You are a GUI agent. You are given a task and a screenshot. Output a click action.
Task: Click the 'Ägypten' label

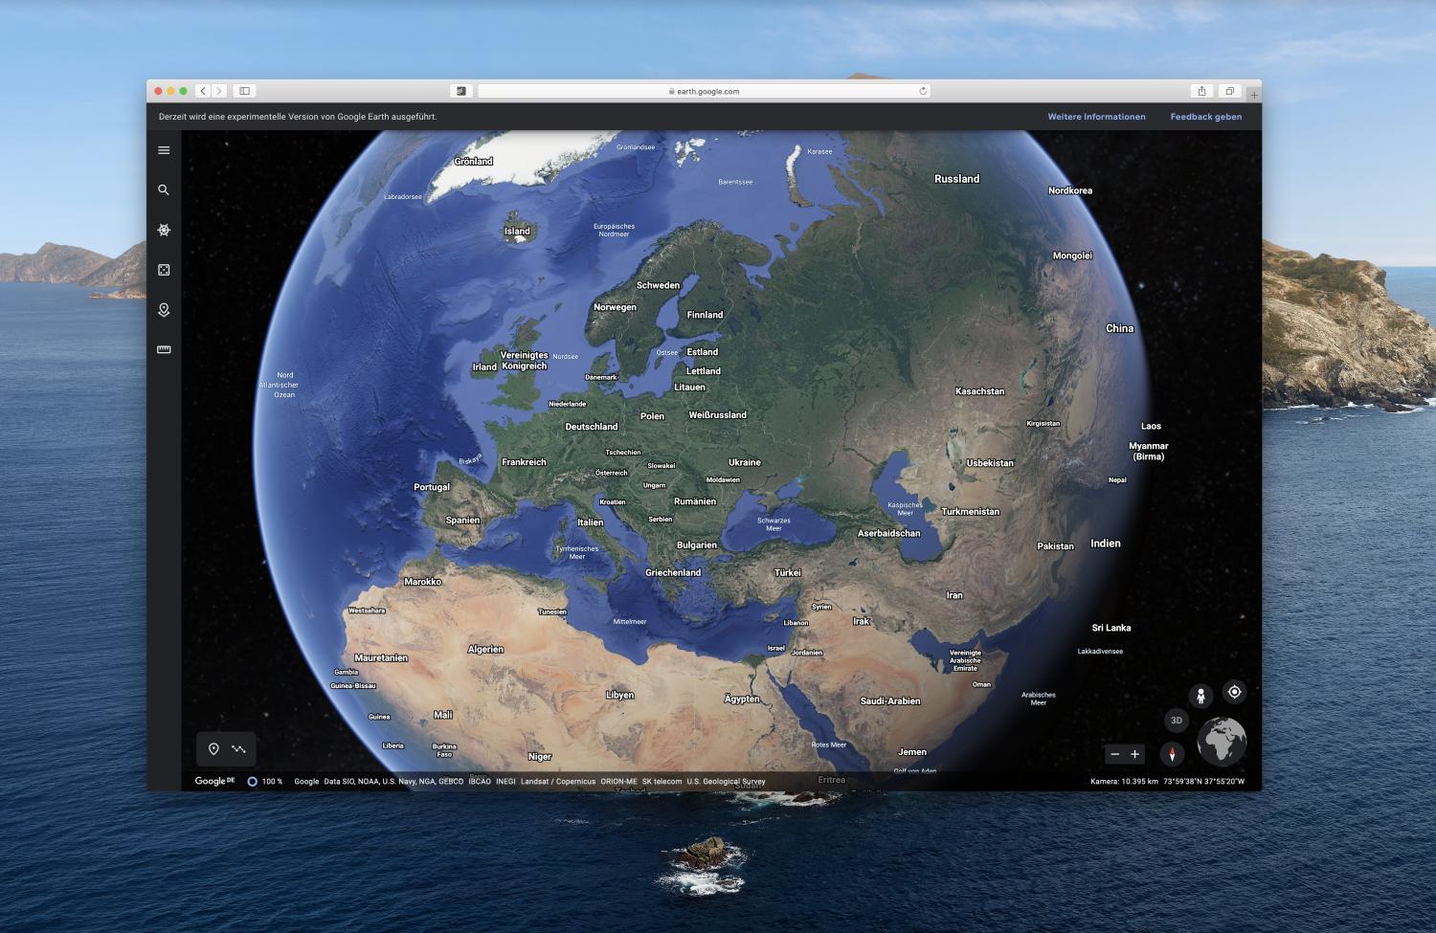tap(742, 700)
